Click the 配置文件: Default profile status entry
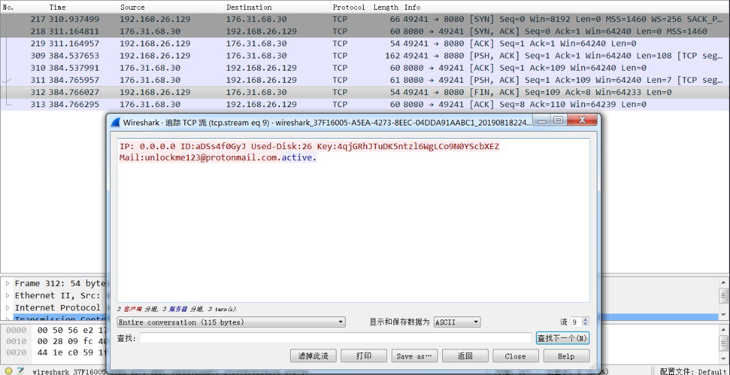This screenshot has height=375, width=730. (x=693, y=371)
